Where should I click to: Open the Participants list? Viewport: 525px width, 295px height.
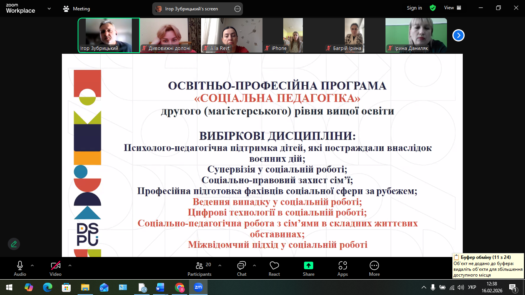coord(199,268)
